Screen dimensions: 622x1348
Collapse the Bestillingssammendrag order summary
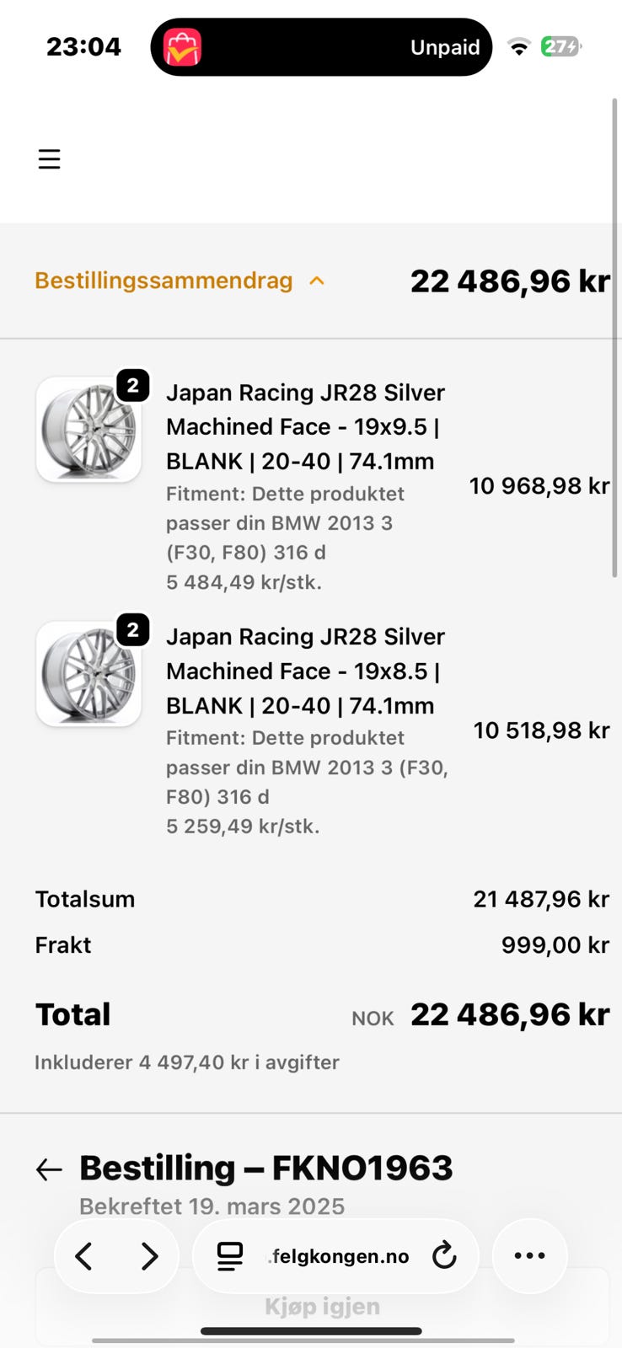click(x=317, y=281)
